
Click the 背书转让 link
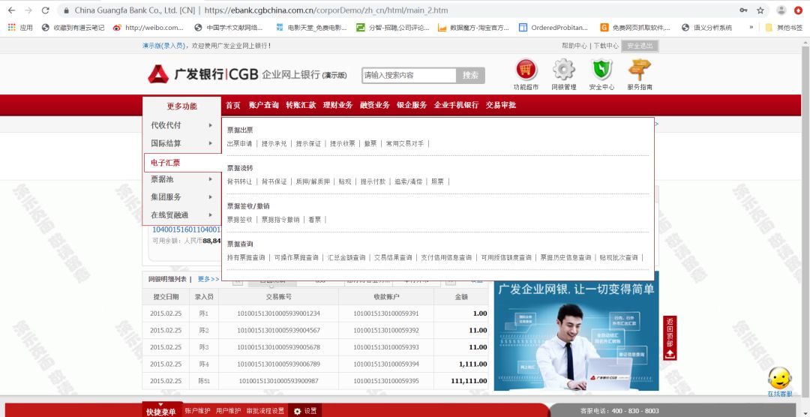point(240,181)
